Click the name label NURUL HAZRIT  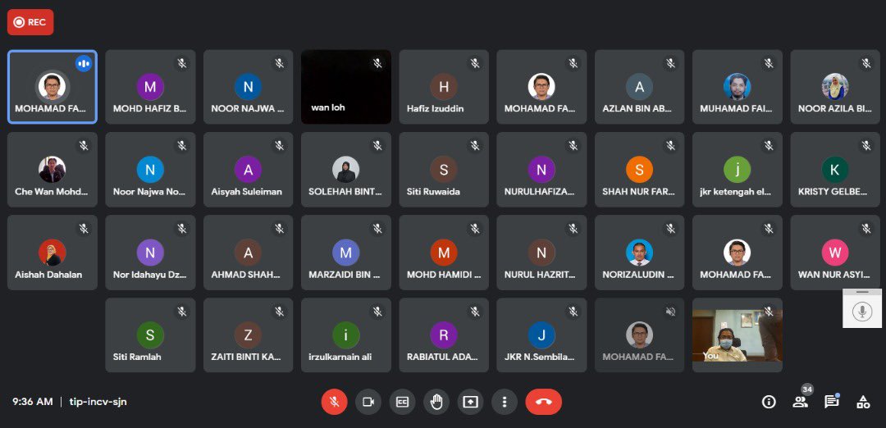click(x=540, y=275)
